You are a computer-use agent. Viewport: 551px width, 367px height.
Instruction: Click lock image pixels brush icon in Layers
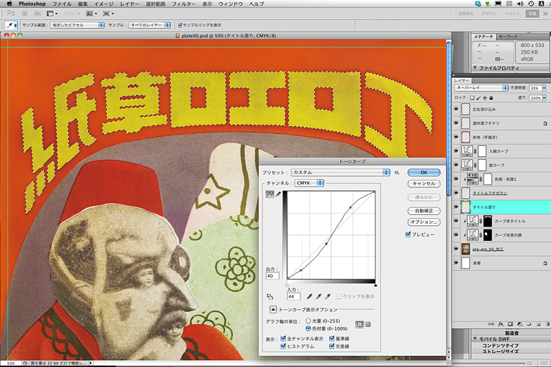479,98
